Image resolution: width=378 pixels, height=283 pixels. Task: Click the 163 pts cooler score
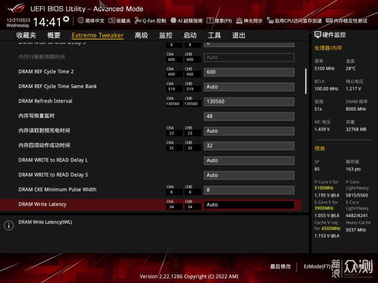click(x=353, y=169)
